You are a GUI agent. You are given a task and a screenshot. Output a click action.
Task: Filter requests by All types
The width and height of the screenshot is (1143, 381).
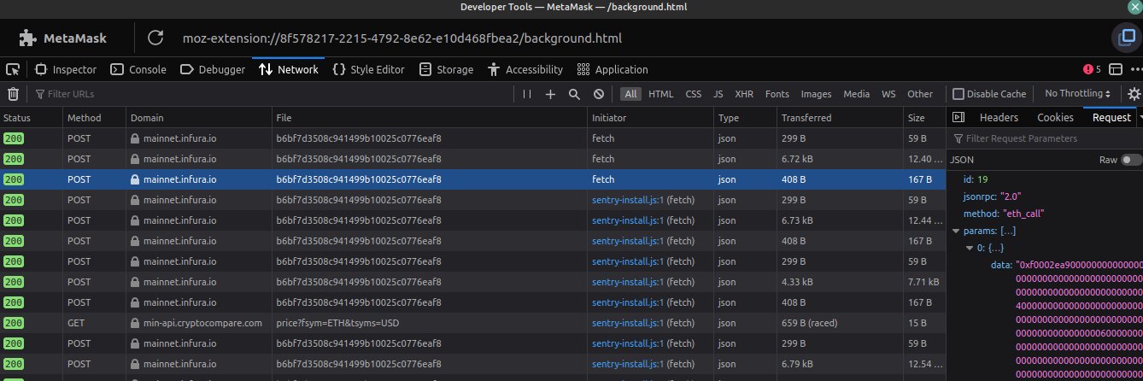tap(630, 94)
